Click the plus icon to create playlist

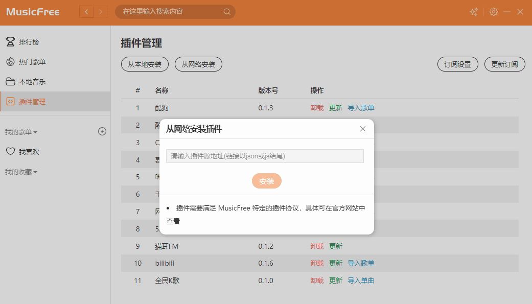(x=102, y=131)
